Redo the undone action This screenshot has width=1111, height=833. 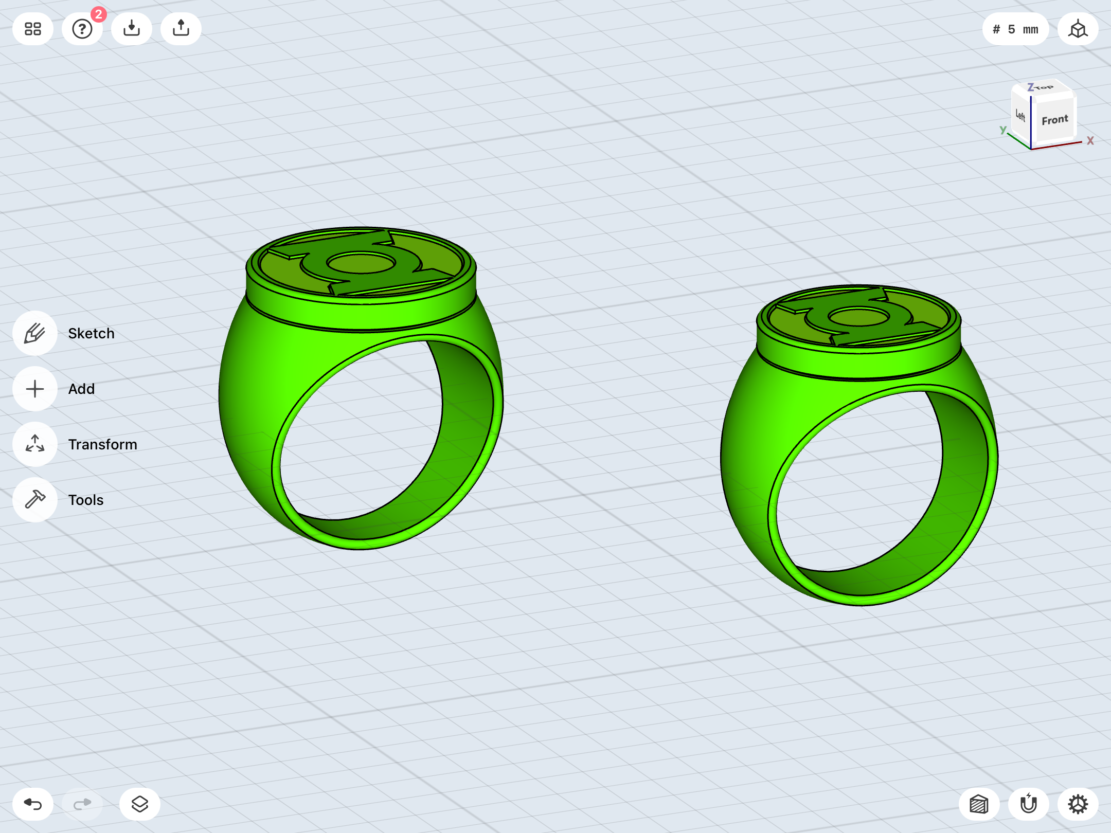click(x=82, y=804)
